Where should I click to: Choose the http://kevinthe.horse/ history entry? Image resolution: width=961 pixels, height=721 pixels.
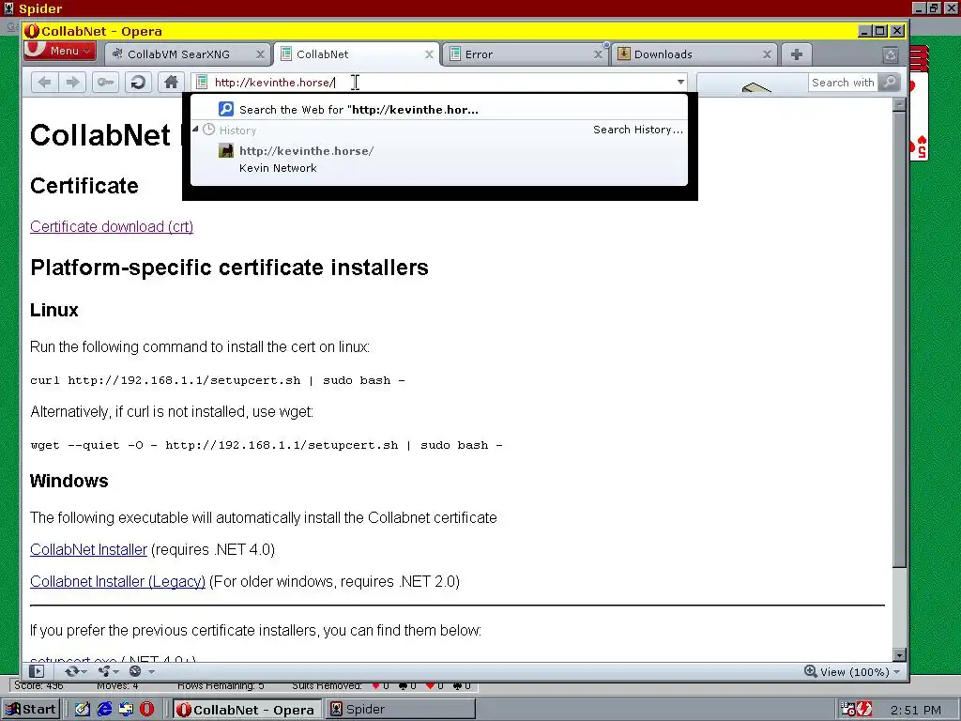point(439,160)
